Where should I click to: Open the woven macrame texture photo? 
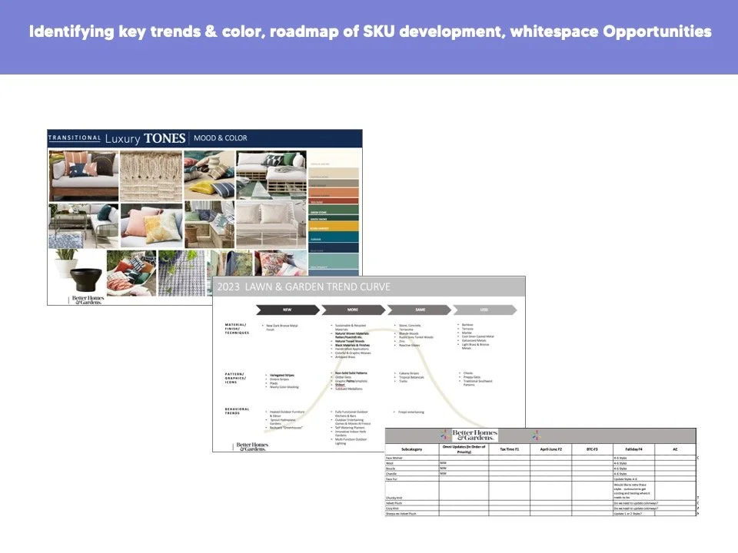[151, 176]
